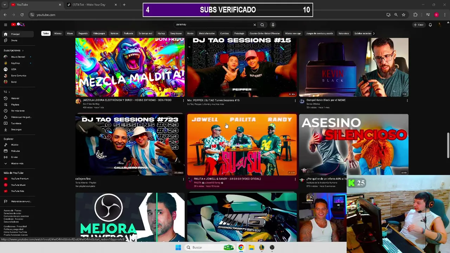The image size is (450, 253).
Task: Click the taskbar Buscar search box
Action: coord(210,247)
